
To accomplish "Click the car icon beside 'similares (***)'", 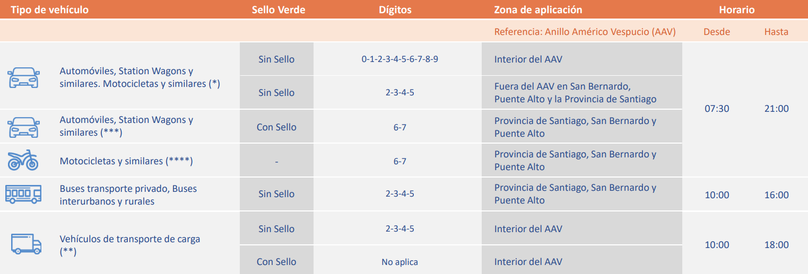I will click(x=23, y=128).
